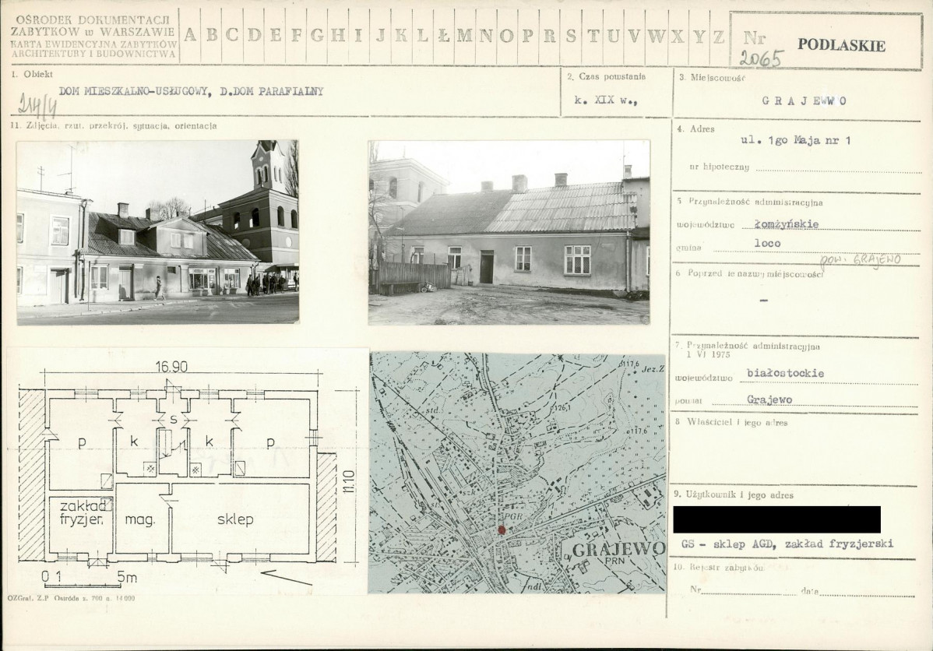Click the red location dot on the map
The image size is (933, 651).
(502, 530)
